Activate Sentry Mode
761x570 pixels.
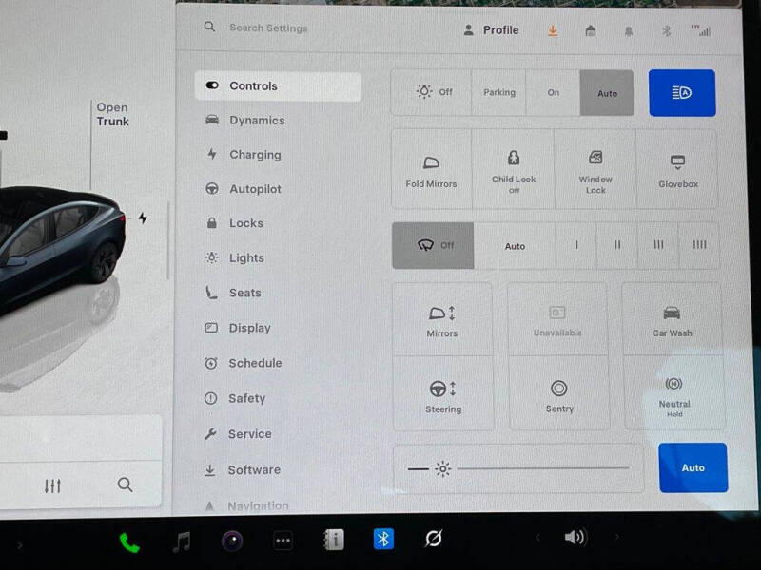pyautogui.click(x=559, y=392)
